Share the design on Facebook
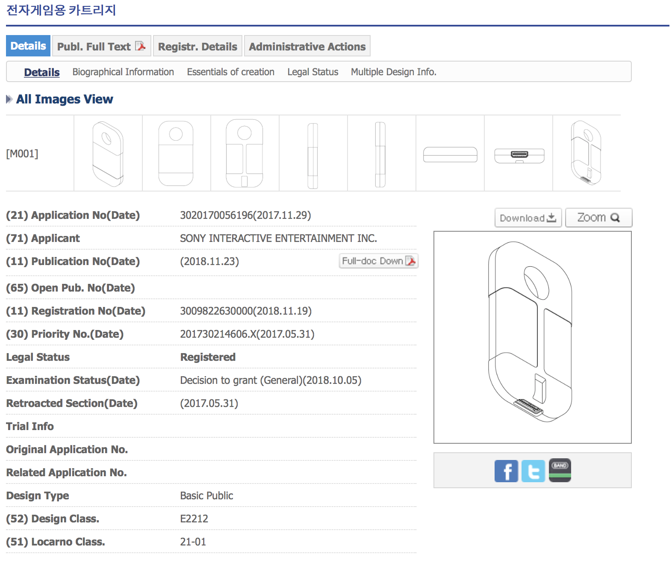 (506, 471)
